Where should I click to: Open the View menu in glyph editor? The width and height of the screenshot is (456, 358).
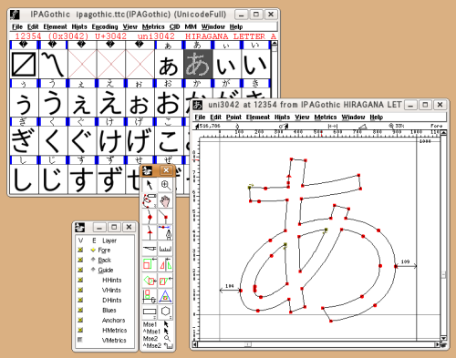point(302,118)
